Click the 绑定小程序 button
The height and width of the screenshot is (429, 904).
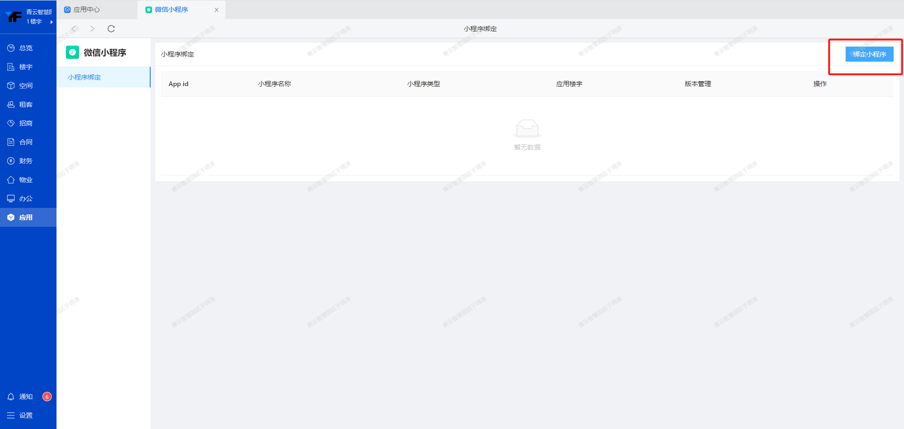pos(869,54)
